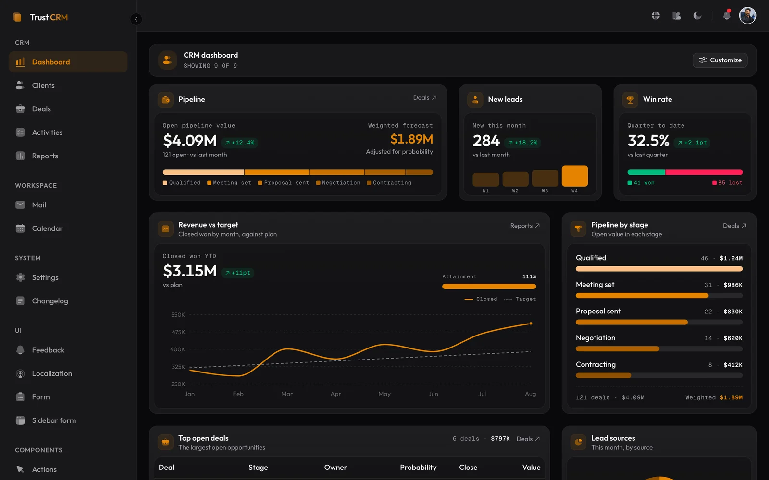Open Actions via its cursor icon

(x=20, y=469)
